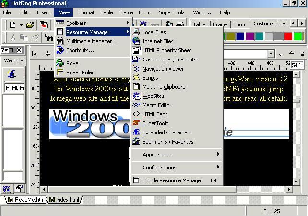308x216 pixels.
Task: Pick the bright green color swatch
Action: [297, 36]
